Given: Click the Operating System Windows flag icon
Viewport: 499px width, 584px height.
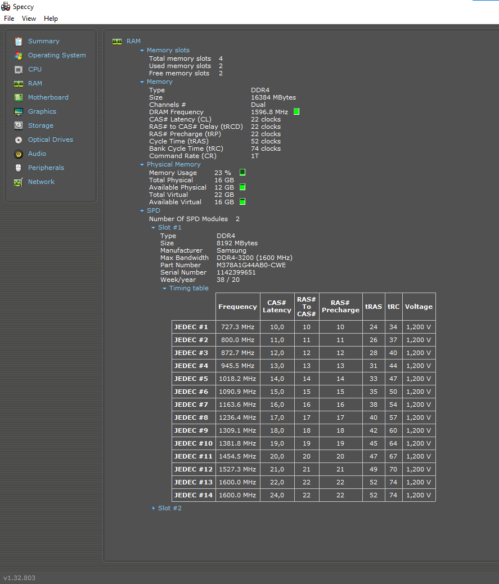Looking at the screenshot, I should [x=18, y=56].
